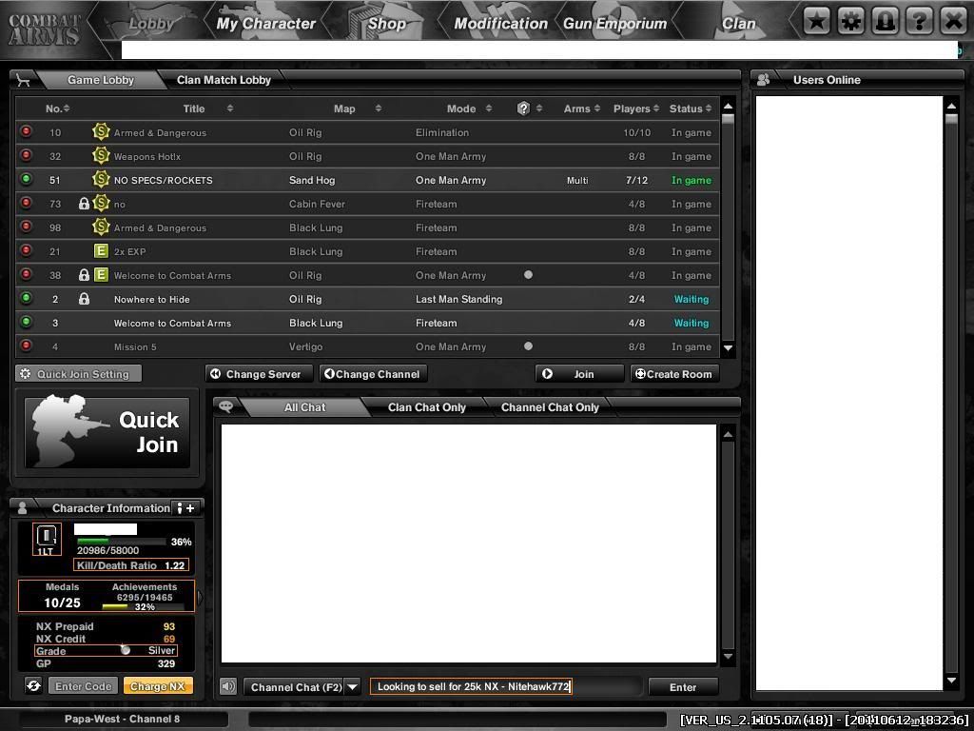Open the help question mark icon
974x731 pixels.
pyautogui.click(x=920, y=23)
